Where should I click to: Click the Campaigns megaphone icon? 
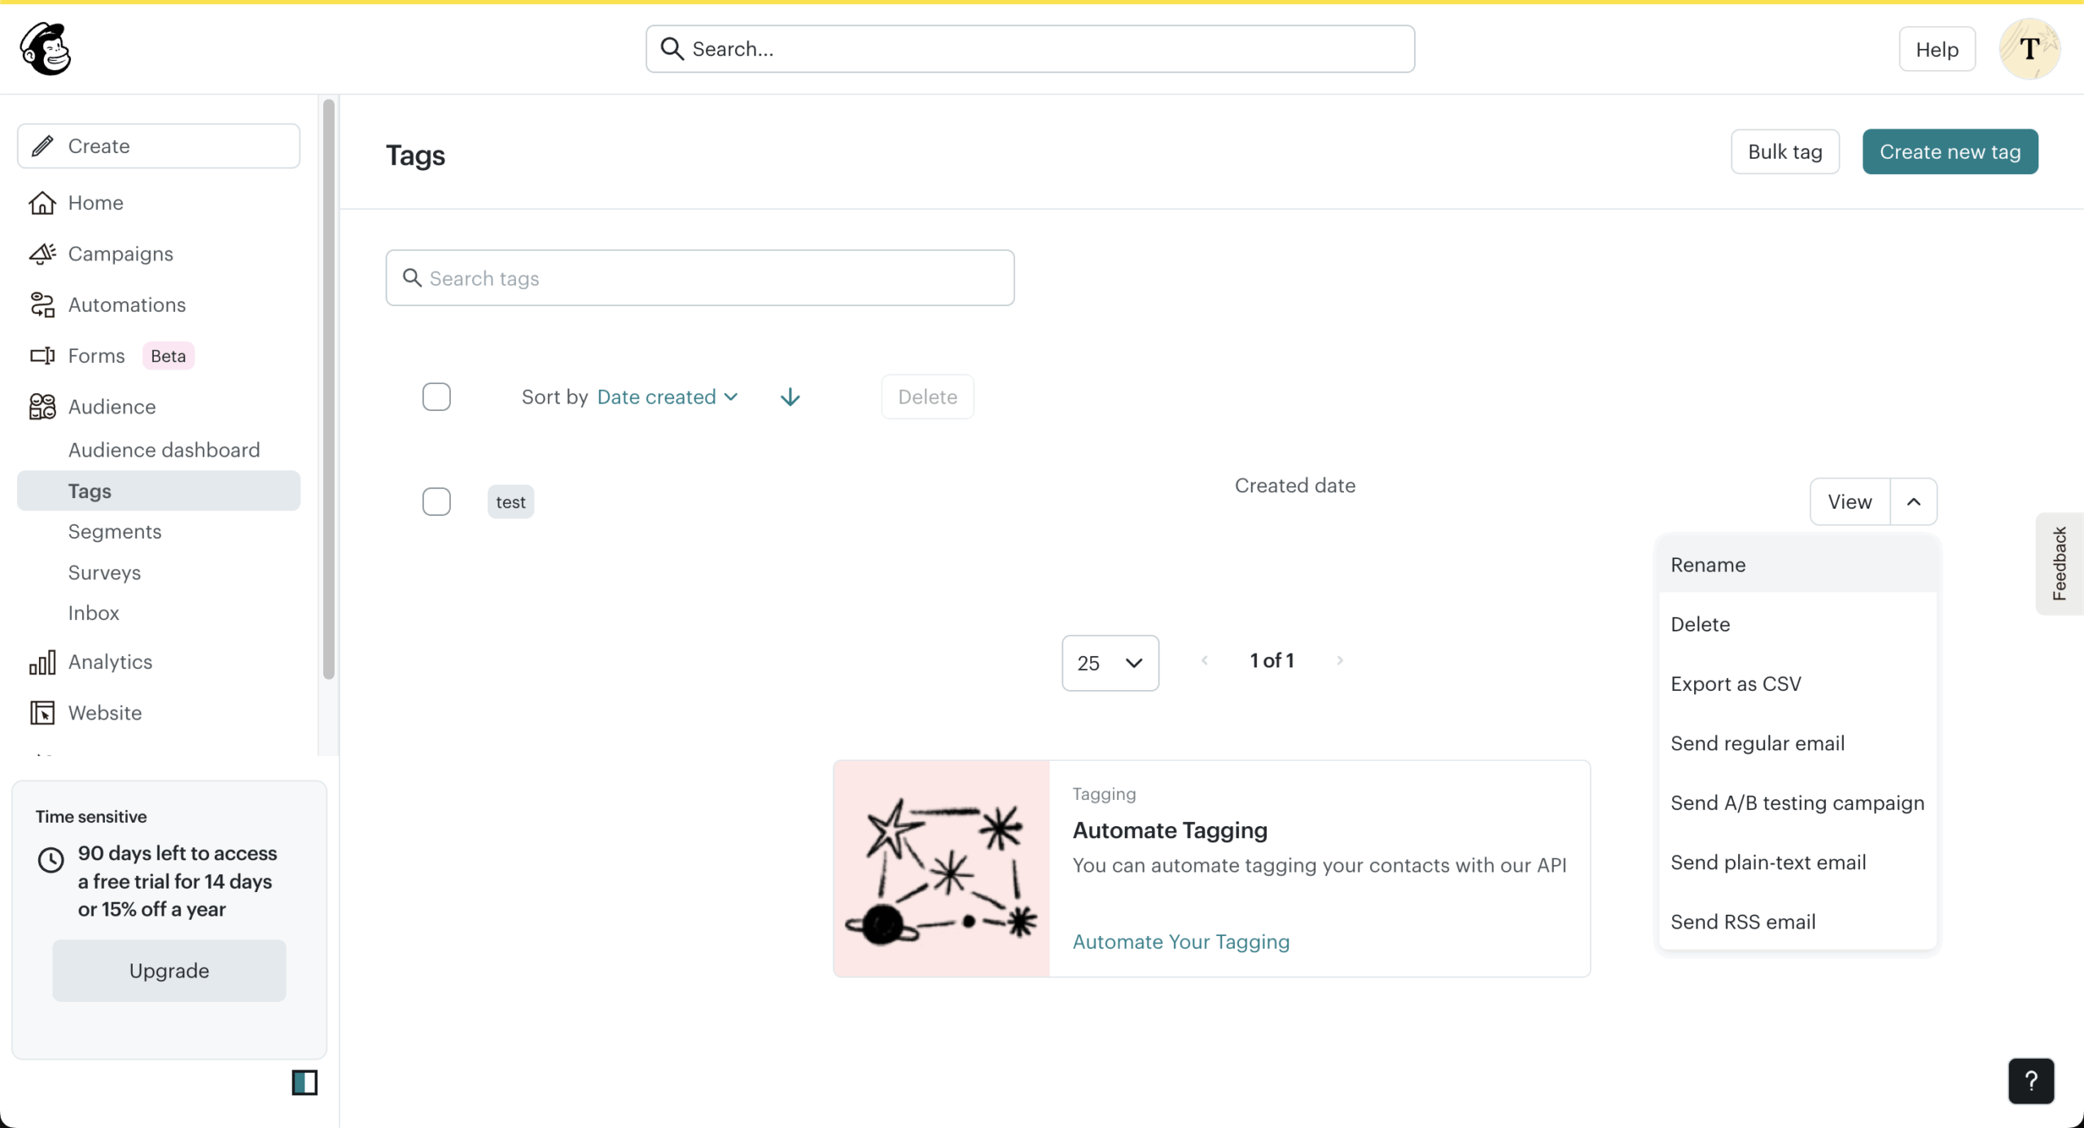pyautogui.click(x=42, y=254)
